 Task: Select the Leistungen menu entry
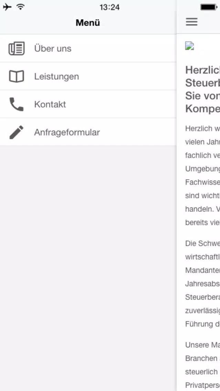pos(88,76)
